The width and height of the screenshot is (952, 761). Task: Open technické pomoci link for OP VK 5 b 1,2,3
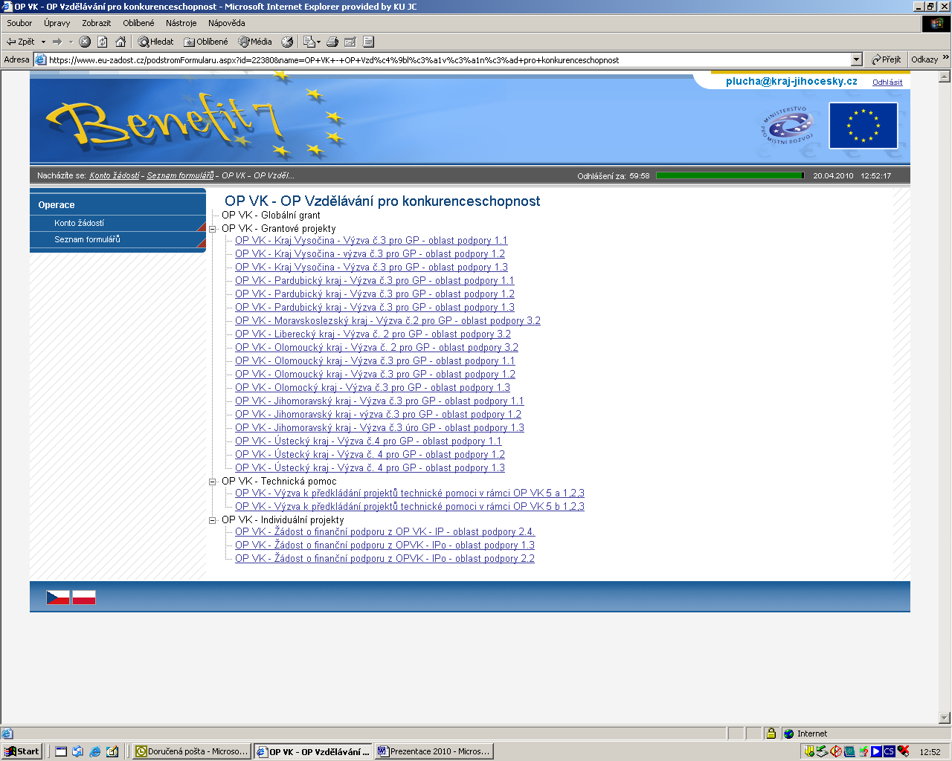tap(410, 507)
